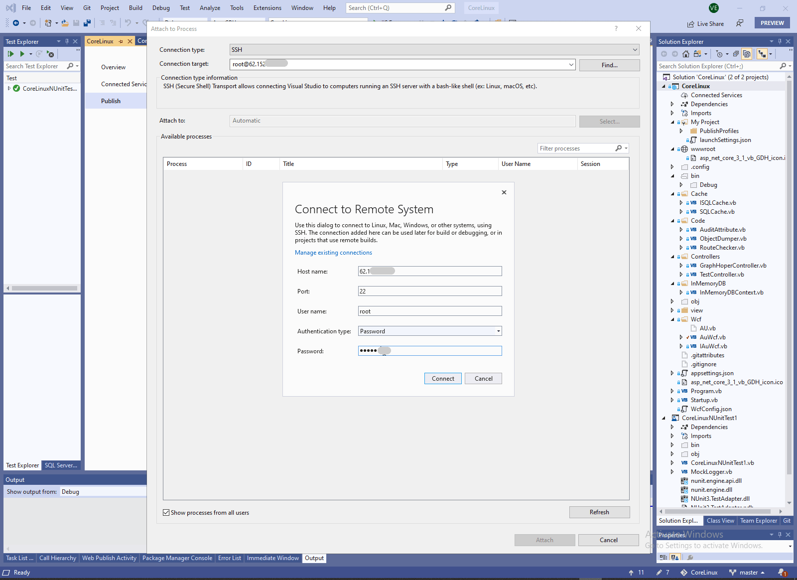Open the master branch selector
797x580 pixels.
click(747, 573)
